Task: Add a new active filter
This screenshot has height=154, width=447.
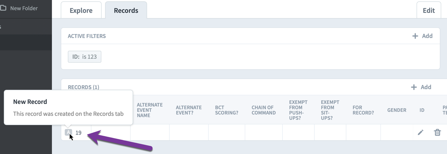Action: pos(422,36)
